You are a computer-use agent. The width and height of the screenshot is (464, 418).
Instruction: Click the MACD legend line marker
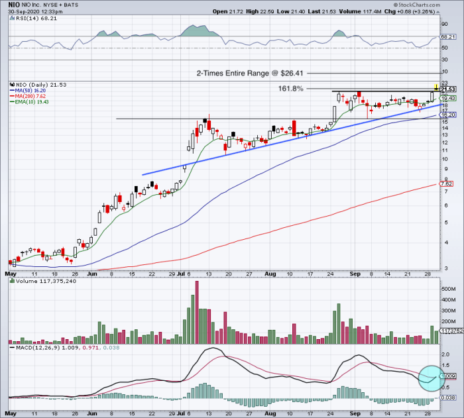[12, 348]
